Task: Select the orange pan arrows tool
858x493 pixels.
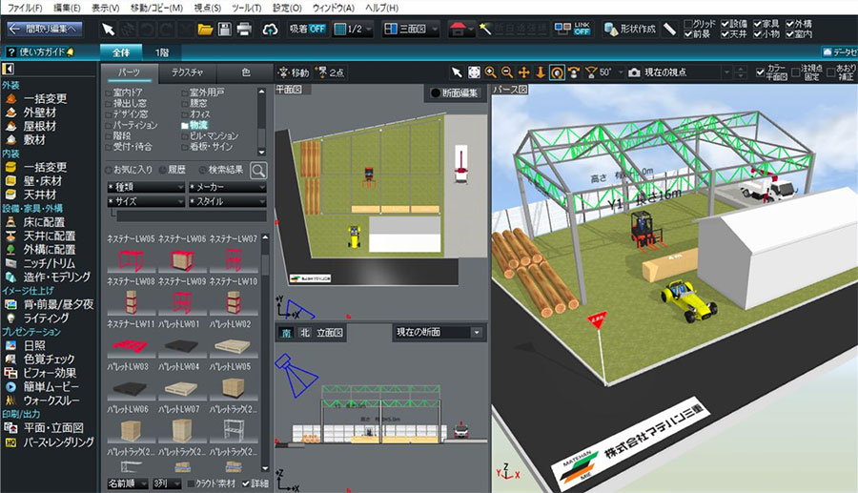Action: point(523,72)
